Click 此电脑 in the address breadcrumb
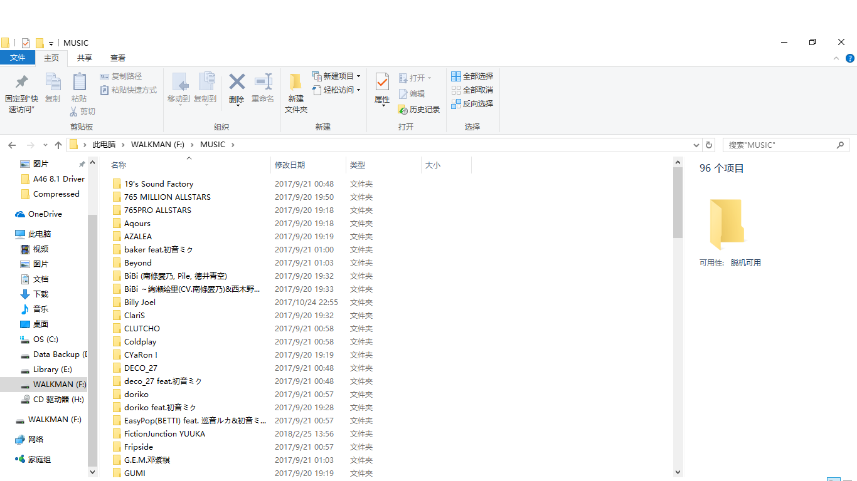 pos(104,145)
